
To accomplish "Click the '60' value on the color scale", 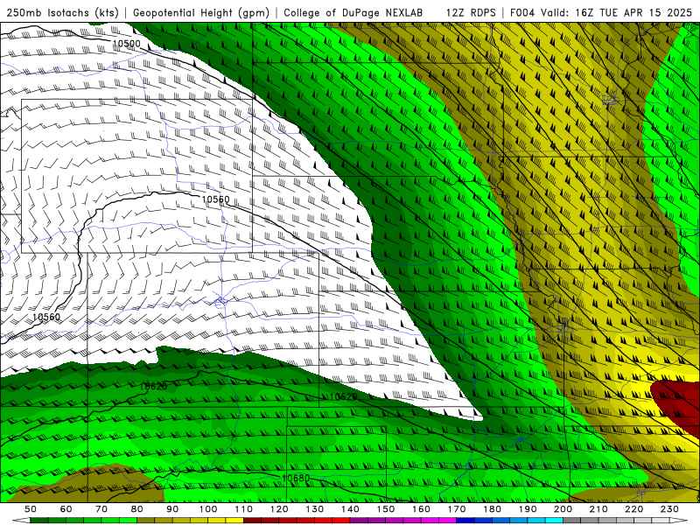I will pyautogui.click(x=66, y=509).
